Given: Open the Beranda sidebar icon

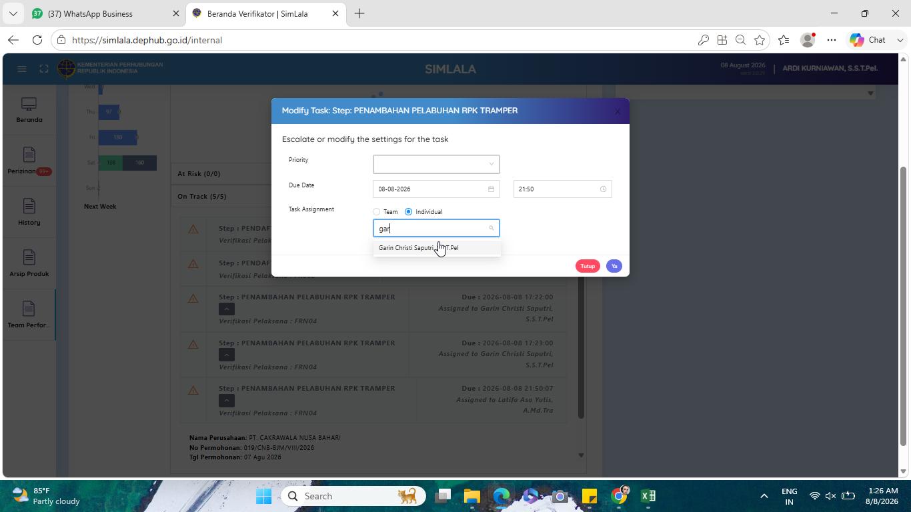Looking at the screenshot, I should pyautogui.click(x=29, y=110).
